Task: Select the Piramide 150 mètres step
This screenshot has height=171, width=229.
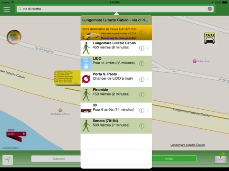Action: [x=116, y=95]
